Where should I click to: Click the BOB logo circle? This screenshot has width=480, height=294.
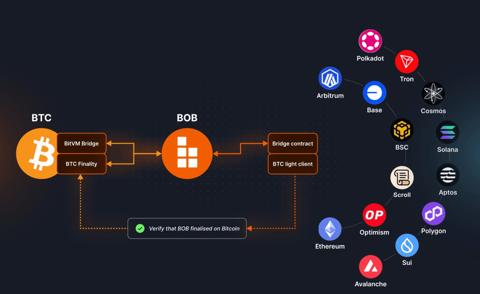point(187,153)
